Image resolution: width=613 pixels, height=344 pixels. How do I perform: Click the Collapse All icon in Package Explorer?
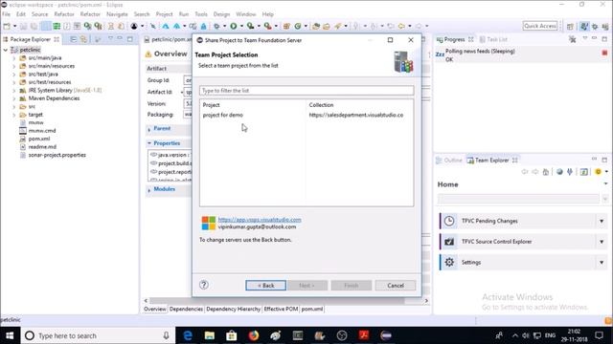pyautogui.click(x=73, y=39)
